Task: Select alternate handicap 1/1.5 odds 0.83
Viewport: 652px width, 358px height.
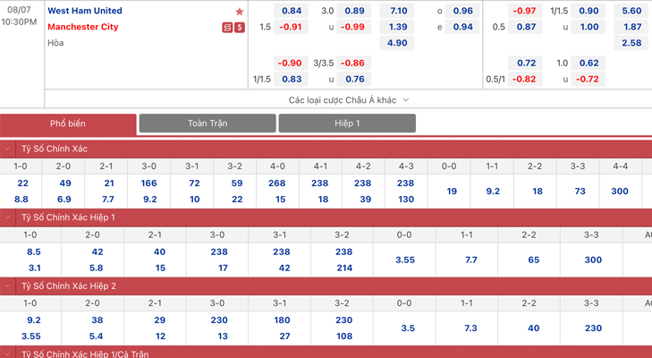Action: [x=291, y=79]
